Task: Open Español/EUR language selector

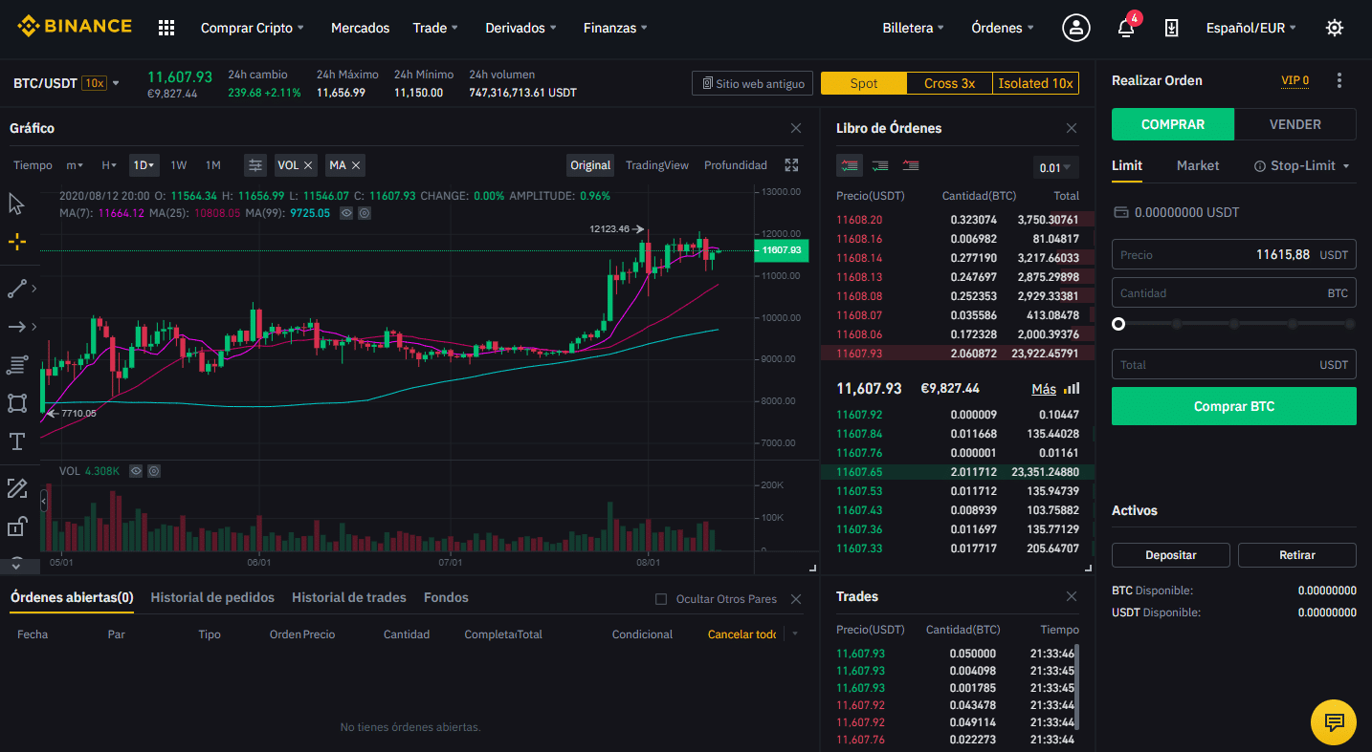Action: tap(1251, 28)
